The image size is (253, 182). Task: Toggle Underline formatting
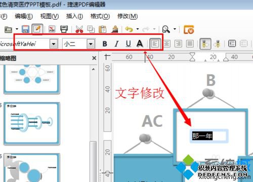(x=129, y=44)
